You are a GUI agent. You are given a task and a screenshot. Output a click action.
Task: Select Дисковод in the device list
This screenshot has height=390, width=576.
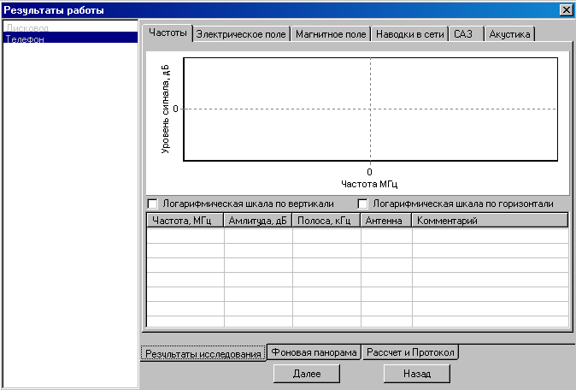71,27
